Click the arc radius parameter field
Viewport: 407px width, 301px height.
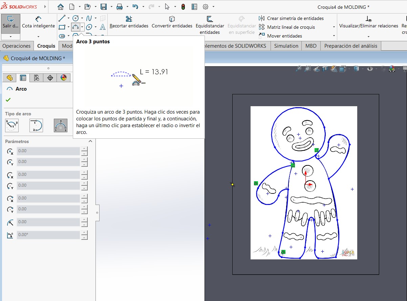(x=48, y=222)
